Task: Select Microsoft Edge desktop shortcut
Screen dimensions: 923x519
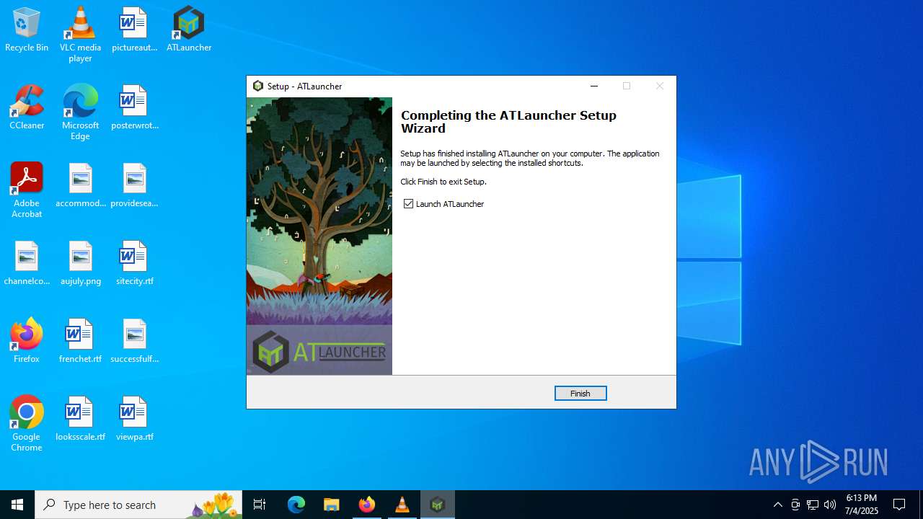Action: pos(80,112)
